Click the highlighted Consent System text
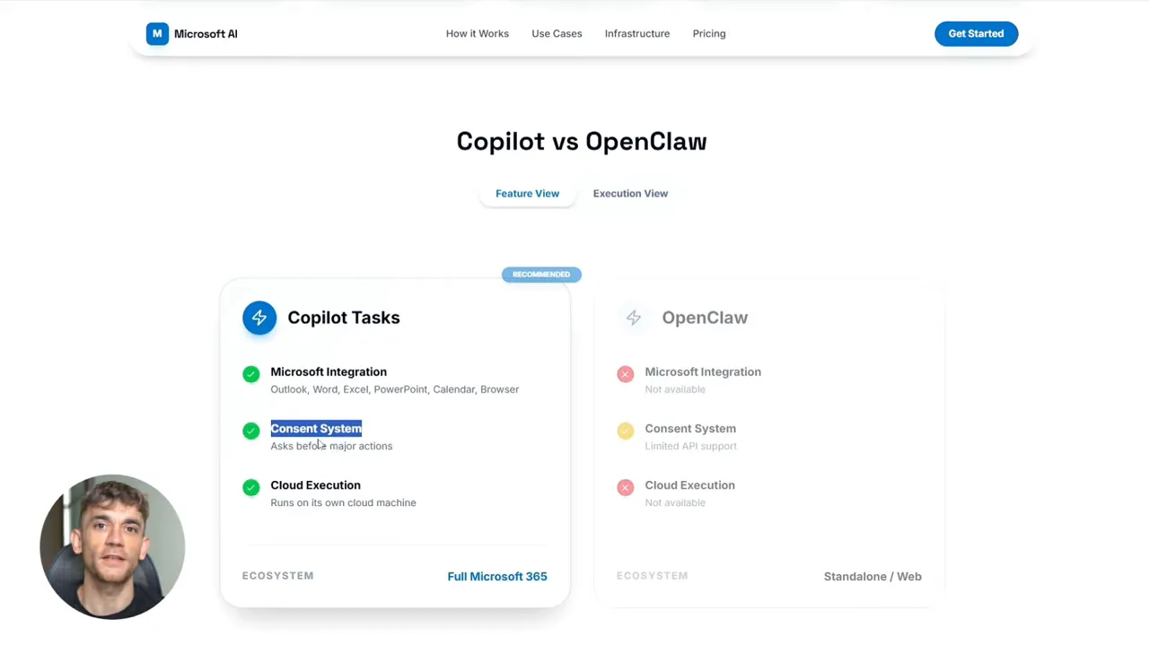Image resolution: width=1149 pixels, height=646 pixels. click(x=316, y=429)
